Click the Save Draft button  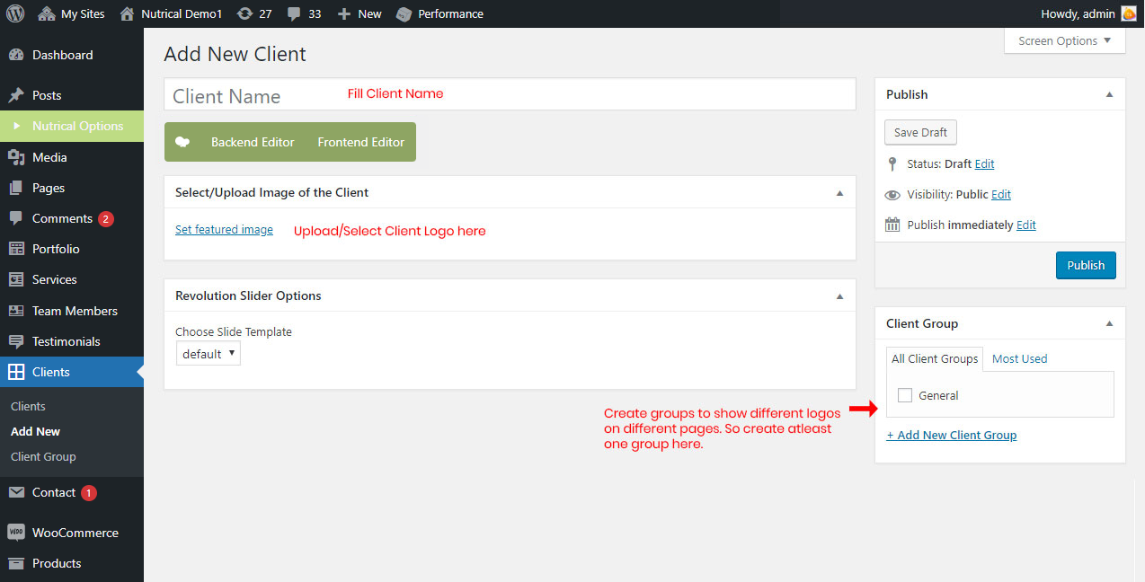click(x=920, y=132)
